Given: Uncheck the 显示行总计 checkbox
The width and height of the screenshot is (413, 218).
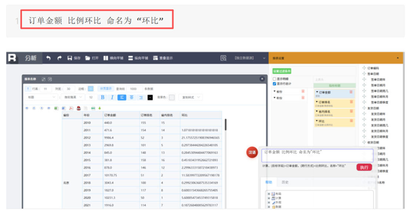Looking at the screenshot, I should point(274,84).
